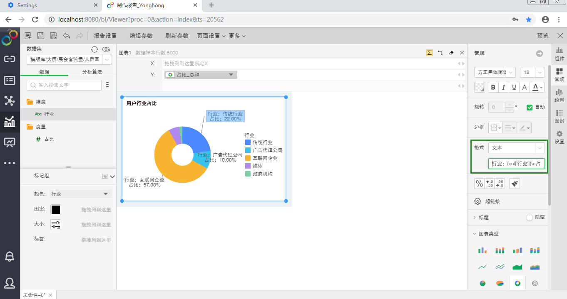This screenshot has height=299, width=567.
Task: Click the black 图案 pattern swatch
Action: pos(56,210)
